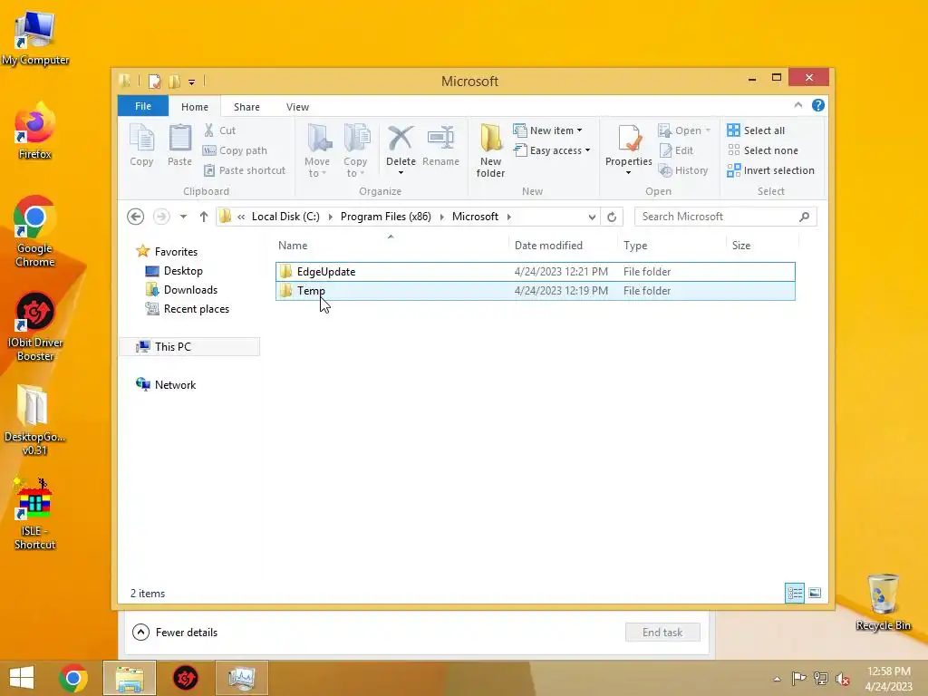
Task: Click the Copy path command
Action: [x=235, y=150]
